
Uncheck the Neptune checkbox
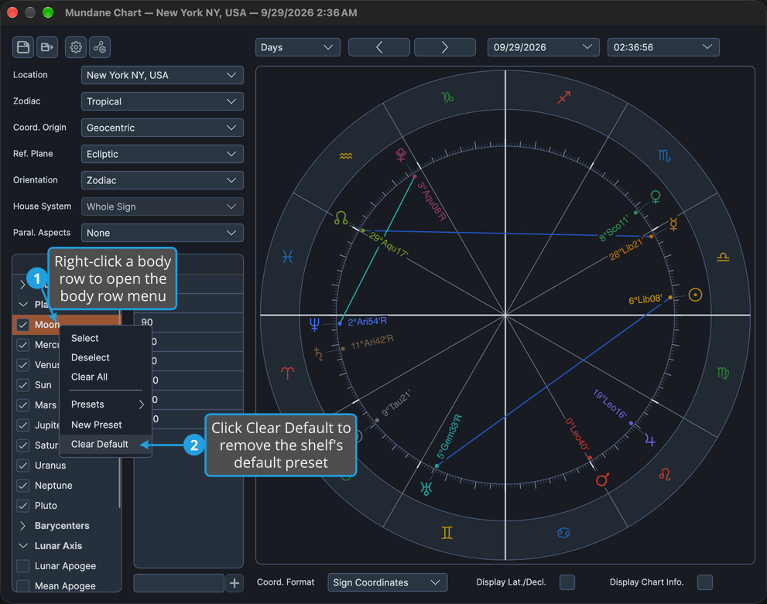point(23,486)
